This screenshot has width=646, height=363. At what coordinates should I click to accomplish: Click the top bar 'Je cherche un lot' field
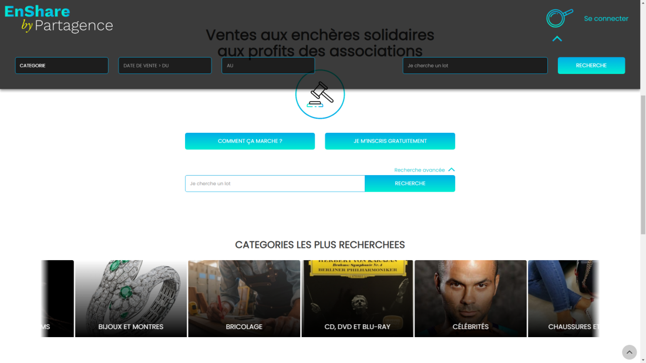coord(475,66)
